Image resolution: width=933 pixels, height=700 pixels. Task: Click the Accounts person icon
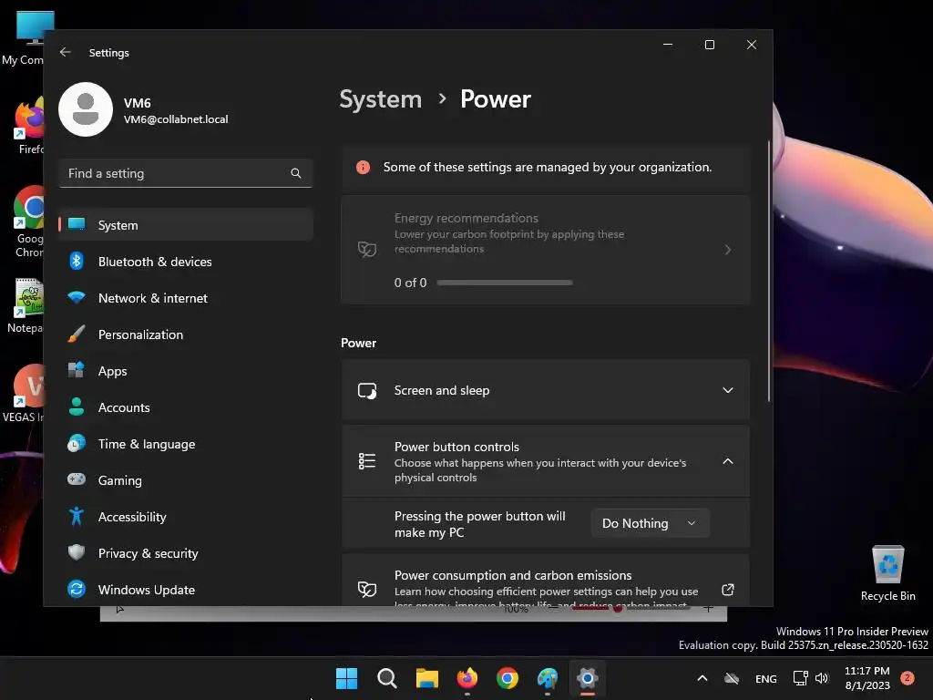pos(77,407)
